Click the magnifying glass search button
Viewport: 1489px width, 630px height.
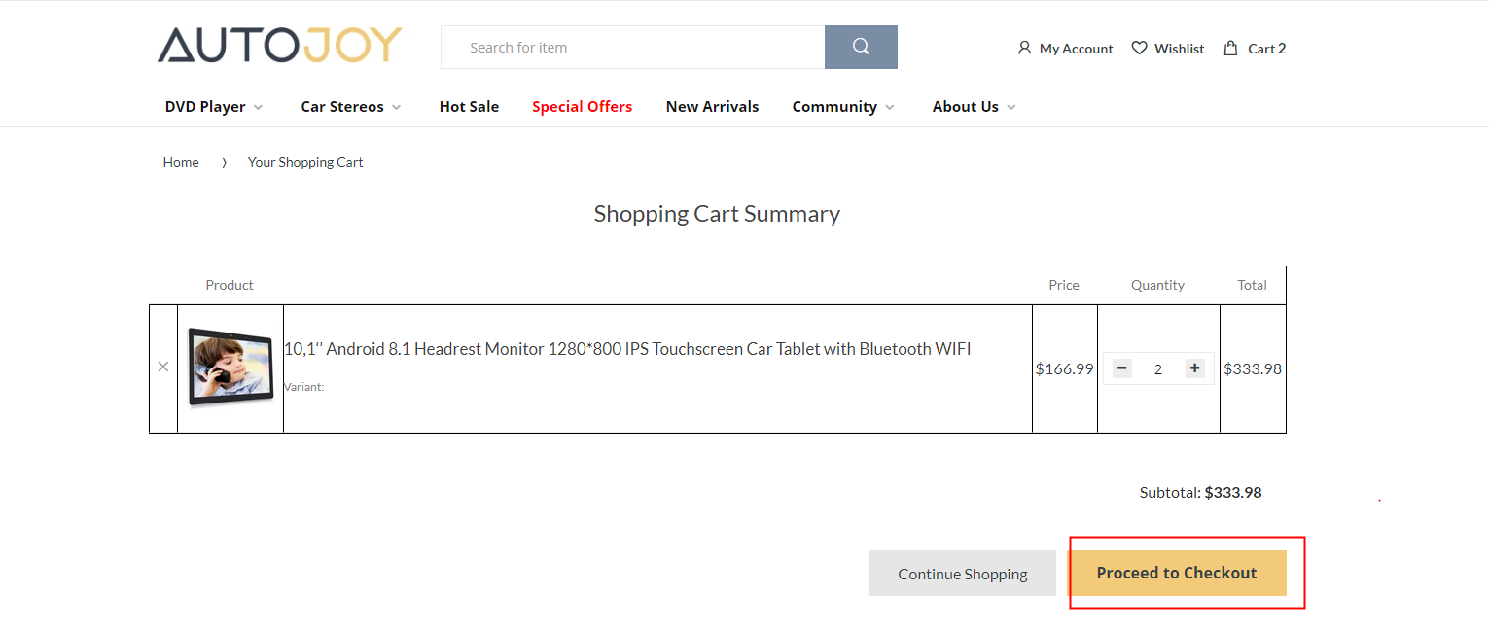[861, 47]
